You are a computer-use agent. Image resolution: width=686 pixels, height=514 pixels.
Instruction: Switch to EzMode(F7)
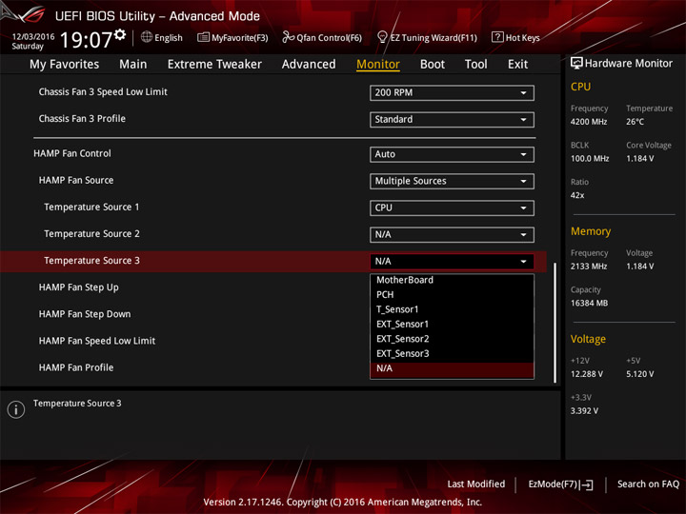[x=560, y=484]
